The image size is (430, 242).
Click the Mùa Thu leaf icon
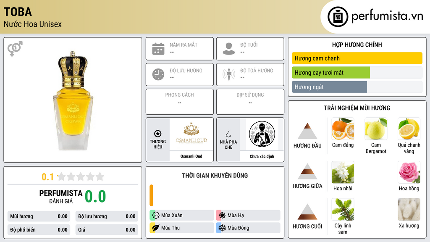click(x=156, y=228)
